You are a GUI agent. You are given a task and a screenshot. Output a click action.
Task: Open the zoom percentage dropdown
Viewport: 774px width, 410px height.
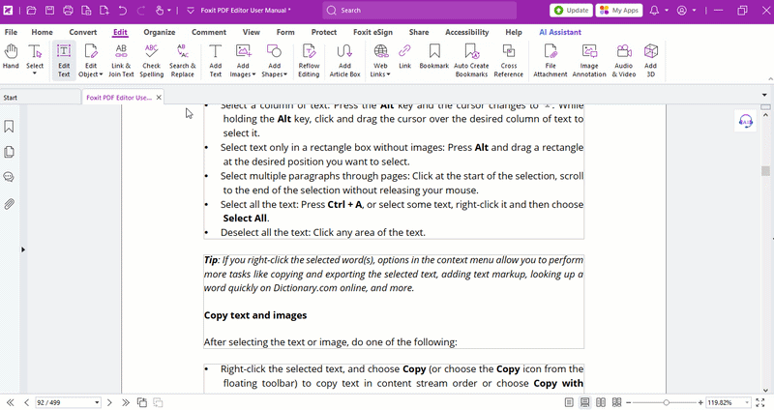point(746,402)
